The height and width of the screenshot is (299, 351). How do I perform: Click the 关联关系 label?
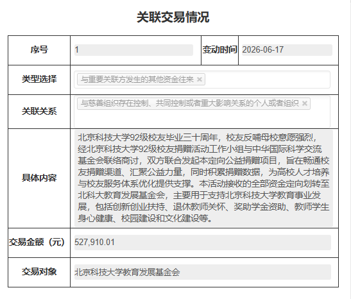[x=39, y=111]
